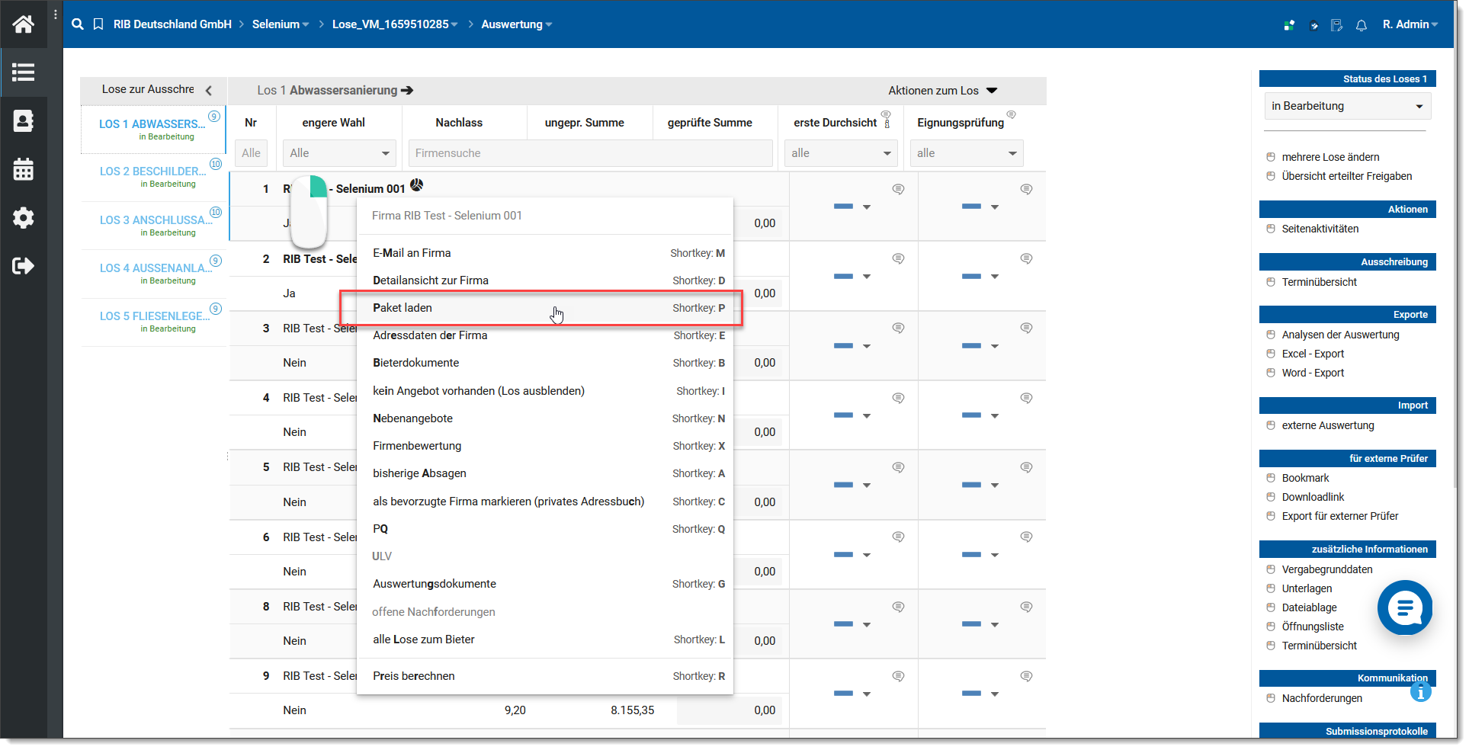Open row 2 Eignungsprüfung status dropdown arrow

coord(995,277)
